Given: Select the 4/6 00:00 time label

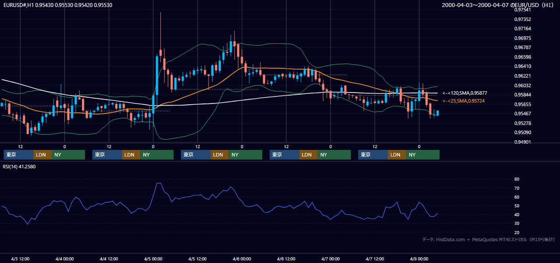Looking at the screenshot, I should tap(242, 259).
